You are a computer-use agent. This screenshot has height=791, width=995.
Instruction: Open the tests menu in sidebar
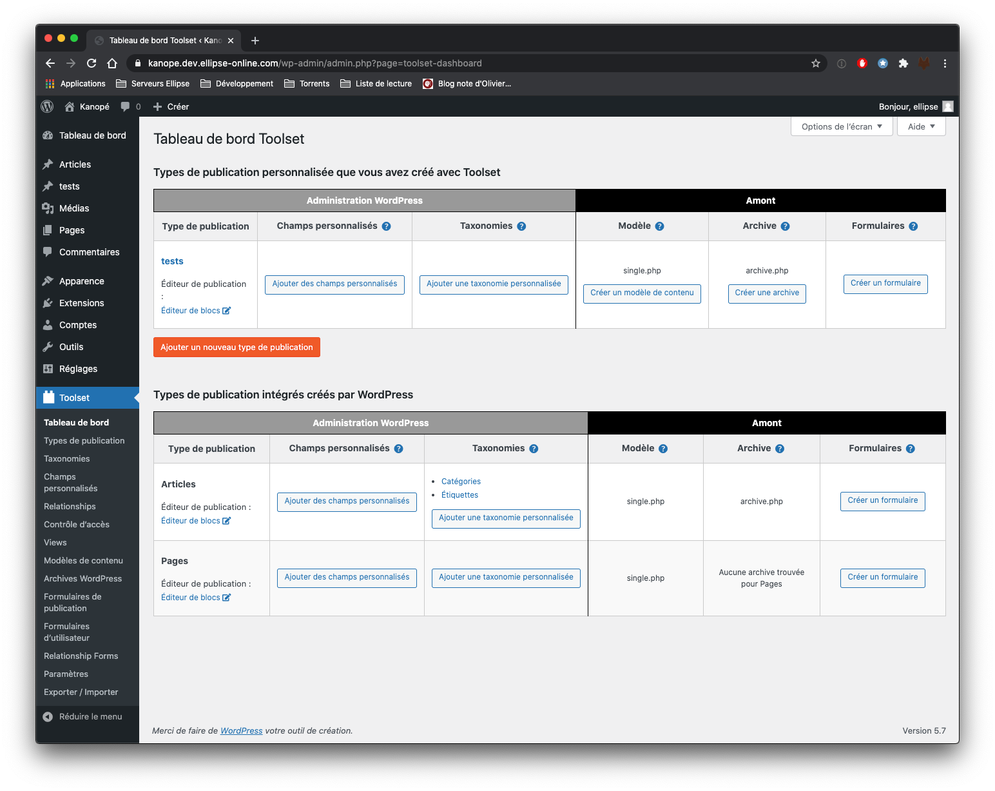coord(88,186)
